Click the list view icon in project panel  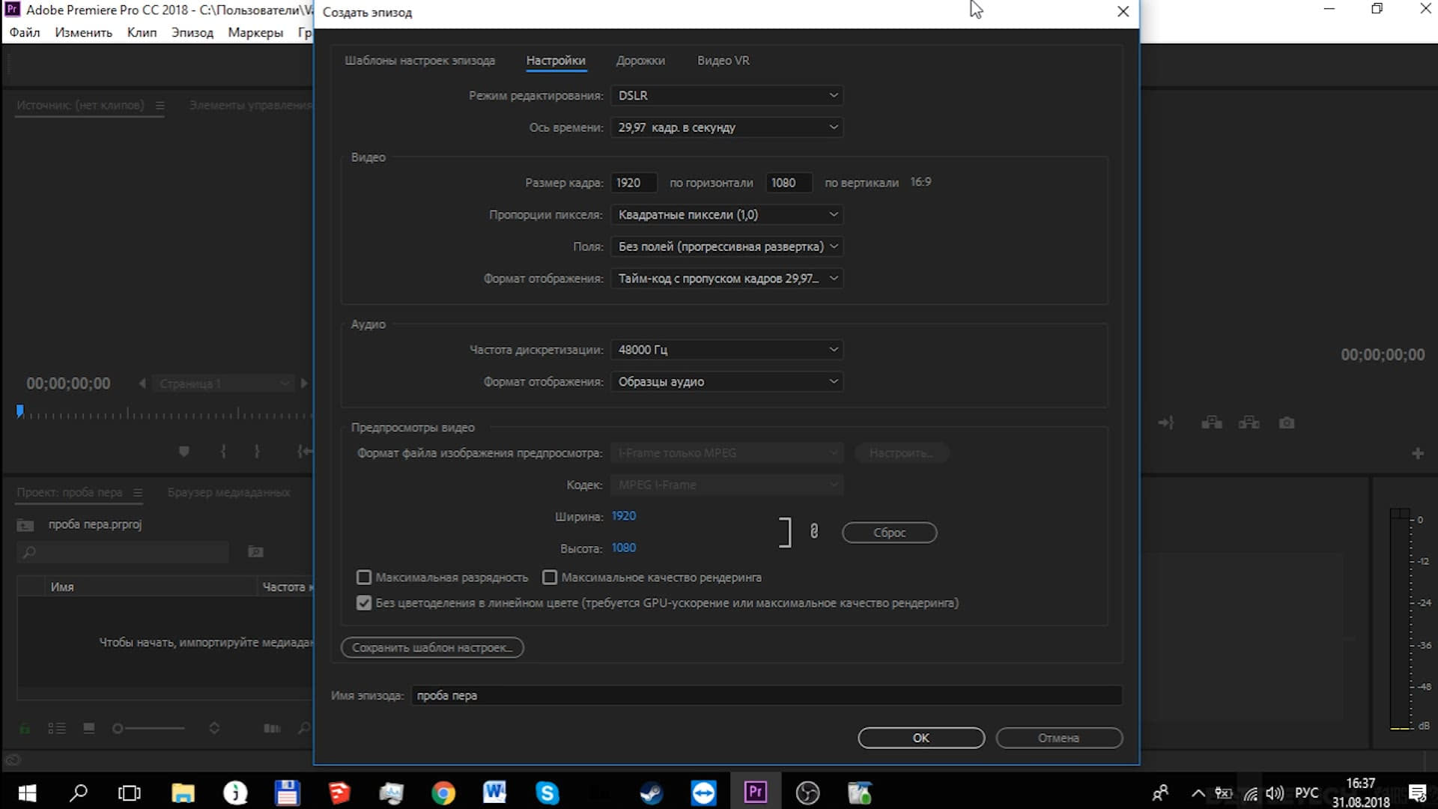[57, 728]
